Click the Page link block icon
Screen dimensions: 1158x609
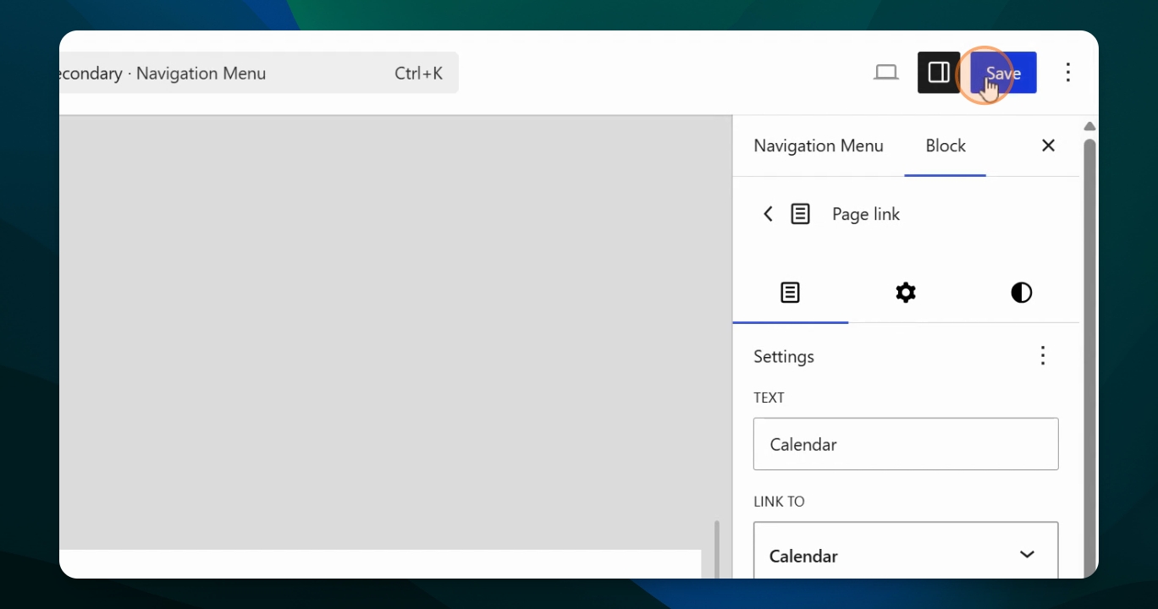tap(800, 214)
